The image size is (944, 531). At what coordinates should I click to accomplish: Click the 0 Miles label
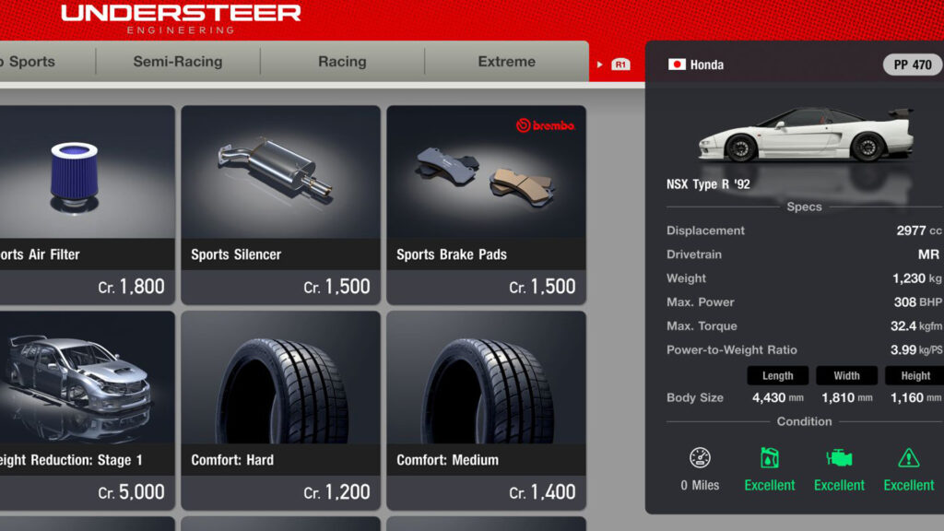click(x=700, y=485)
